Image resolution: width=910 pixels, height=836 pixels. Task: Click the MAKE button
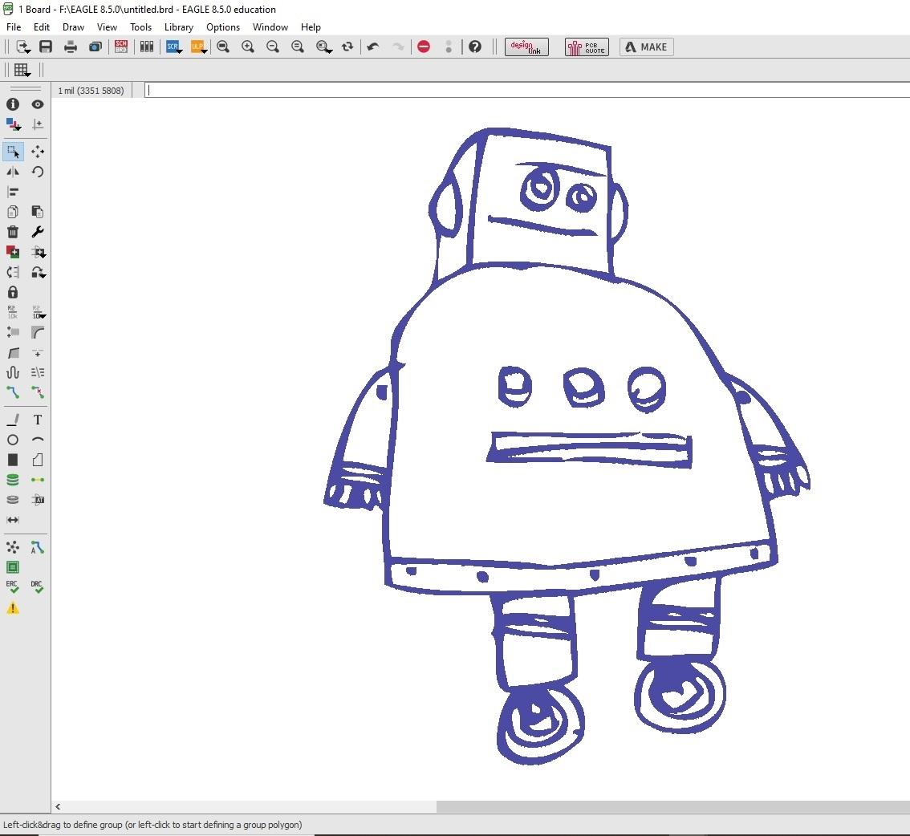(647, 47)
